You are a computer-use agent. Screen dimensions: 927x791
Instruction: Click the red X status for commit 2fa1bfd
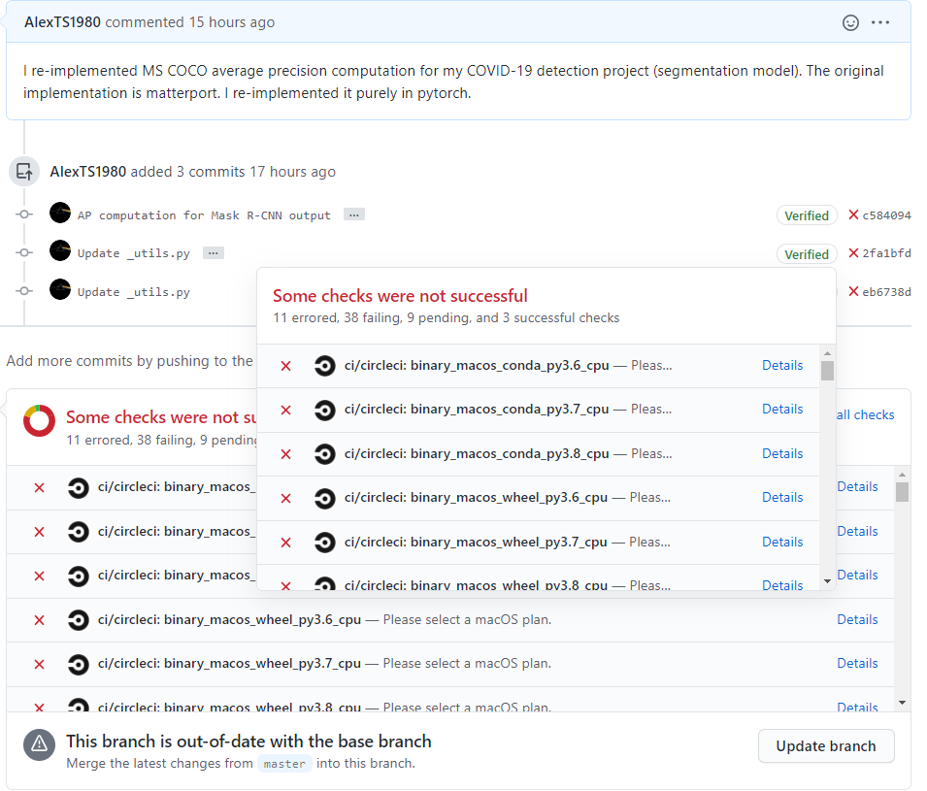[853, 253]
